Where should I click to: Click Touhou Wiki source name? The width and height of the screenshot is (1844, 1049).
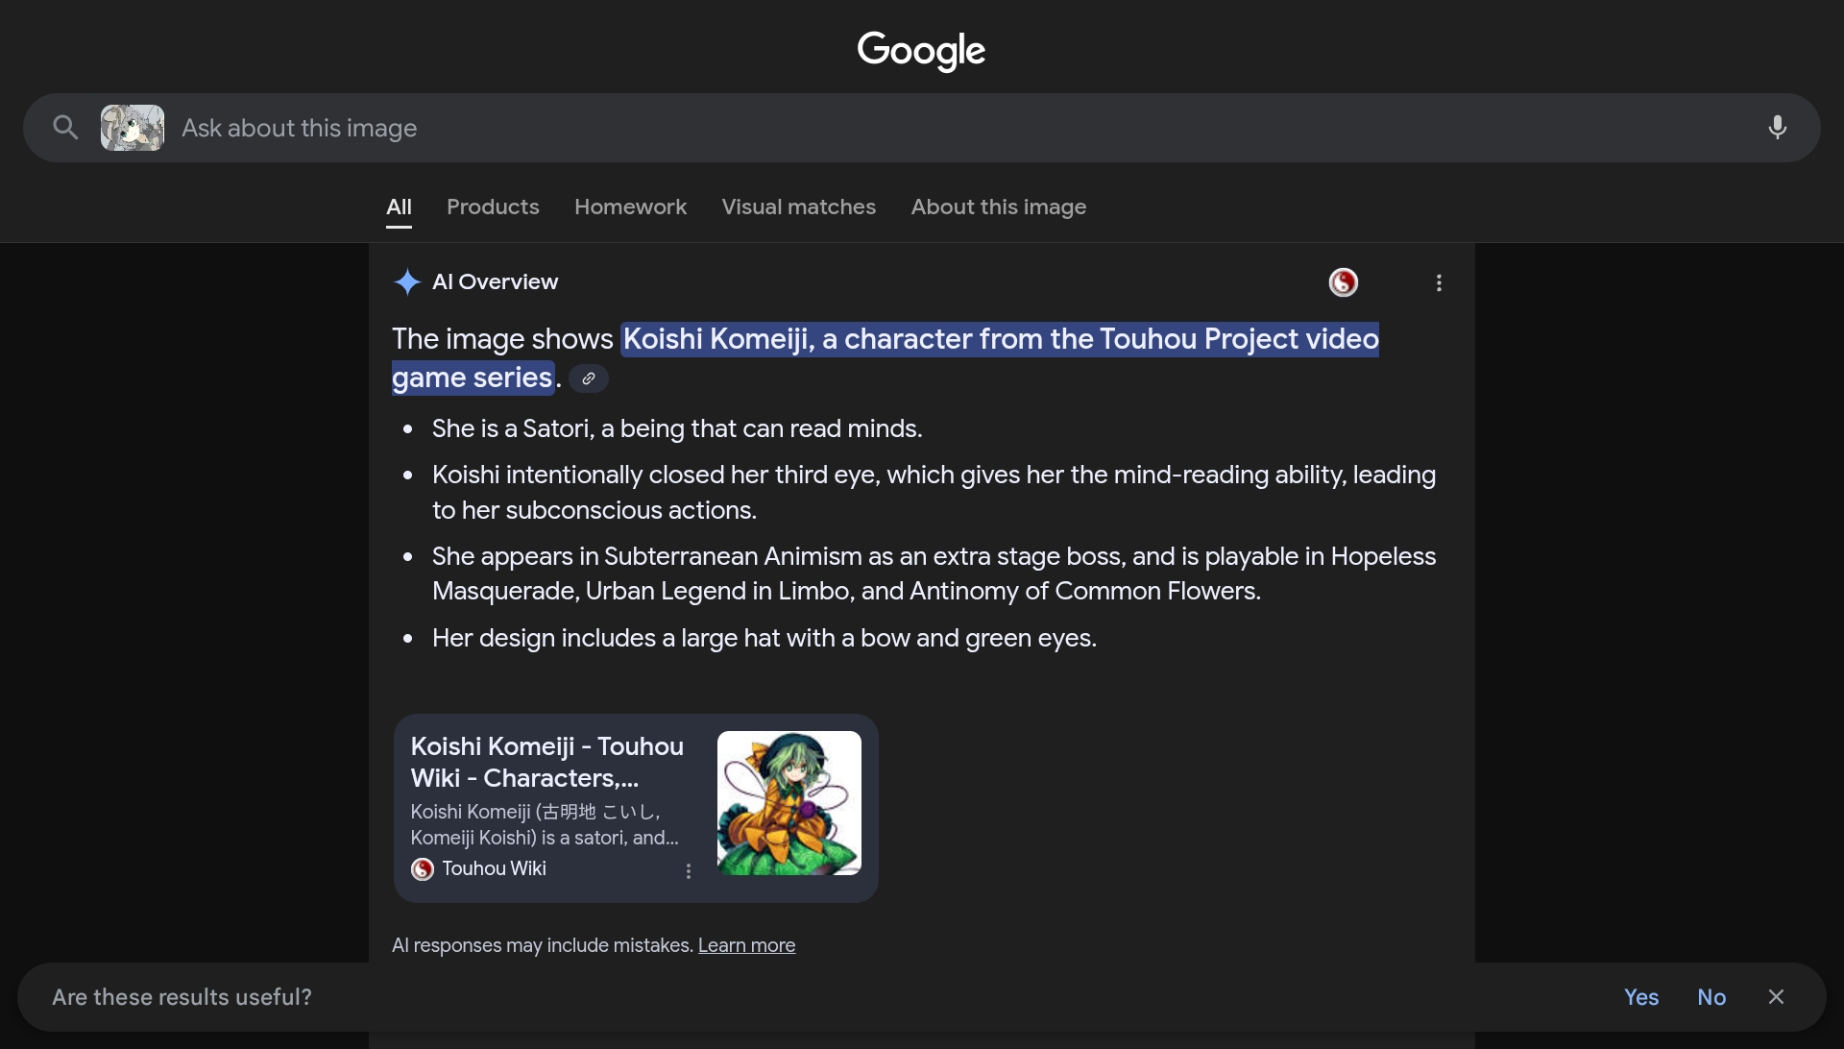click(x=494, y=868)
